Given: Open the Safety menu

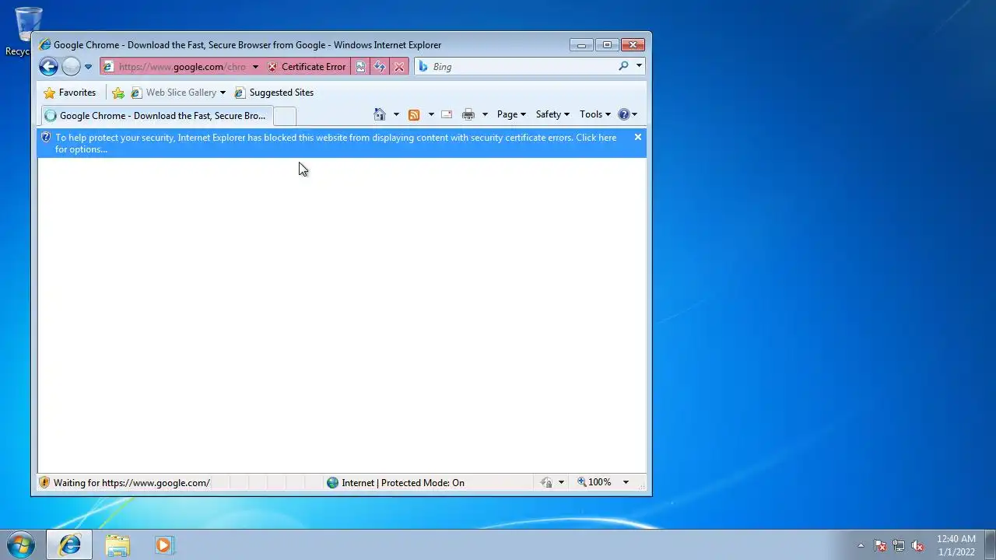Looking at the screenshot, I should (x=552, y=114).
